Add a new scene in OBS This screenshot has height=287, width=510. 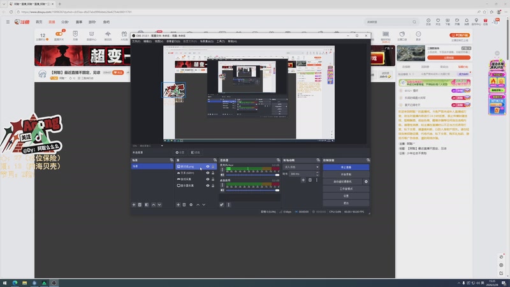134,205
